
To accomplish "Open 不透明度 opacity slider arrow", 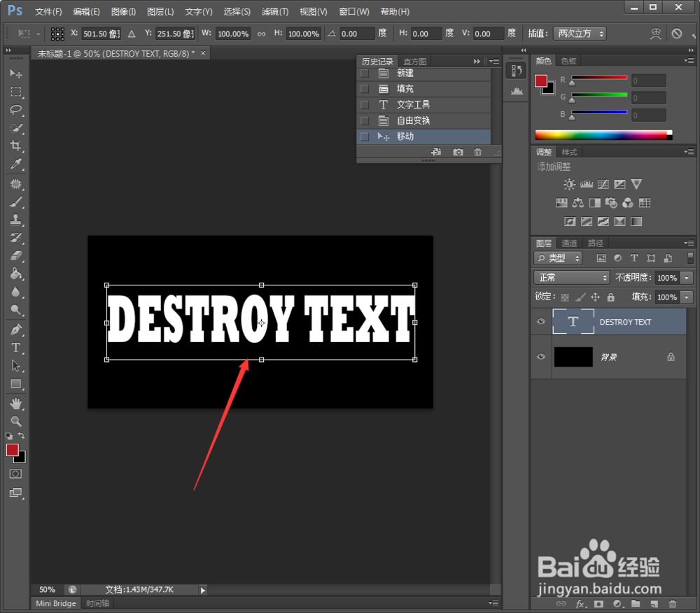I will coord(687,278).
